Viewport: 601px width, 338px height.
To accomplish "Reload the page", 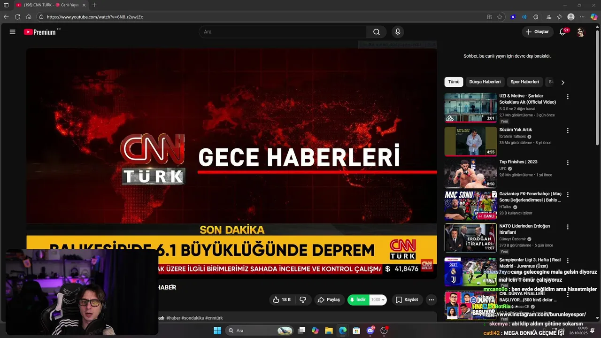I will pyautogui.click(x=17, y=17).
